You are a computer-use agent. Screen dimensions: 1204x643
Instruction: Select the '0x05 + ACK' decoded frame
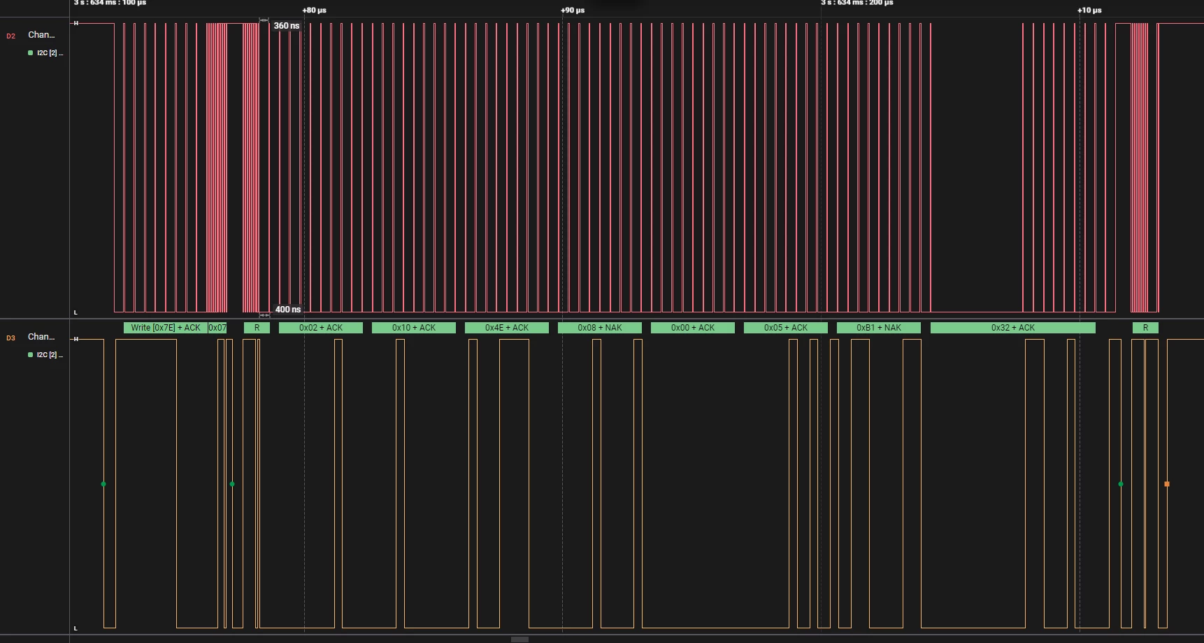pos(786,328)
